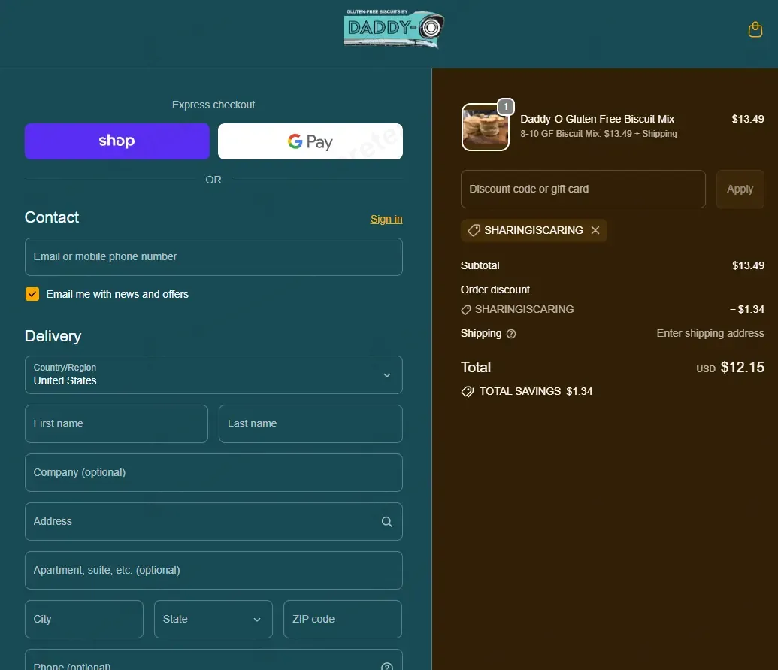The image size is (778, 670).
Task: Click the applied discount tag icon
Action: pyautogui.click(x=474, y=230)
